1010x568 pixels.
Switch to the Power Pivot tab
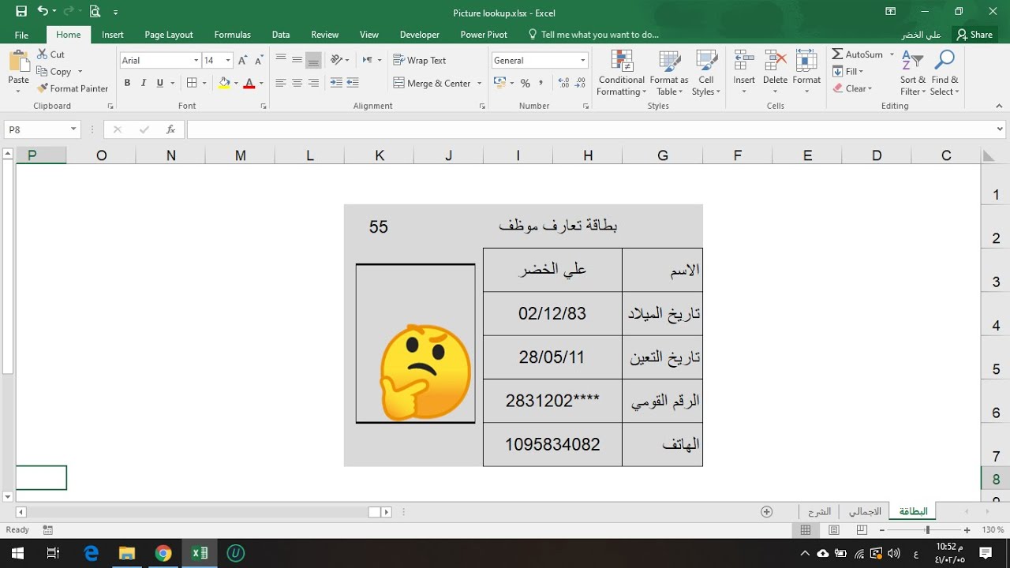click(484, 35)
